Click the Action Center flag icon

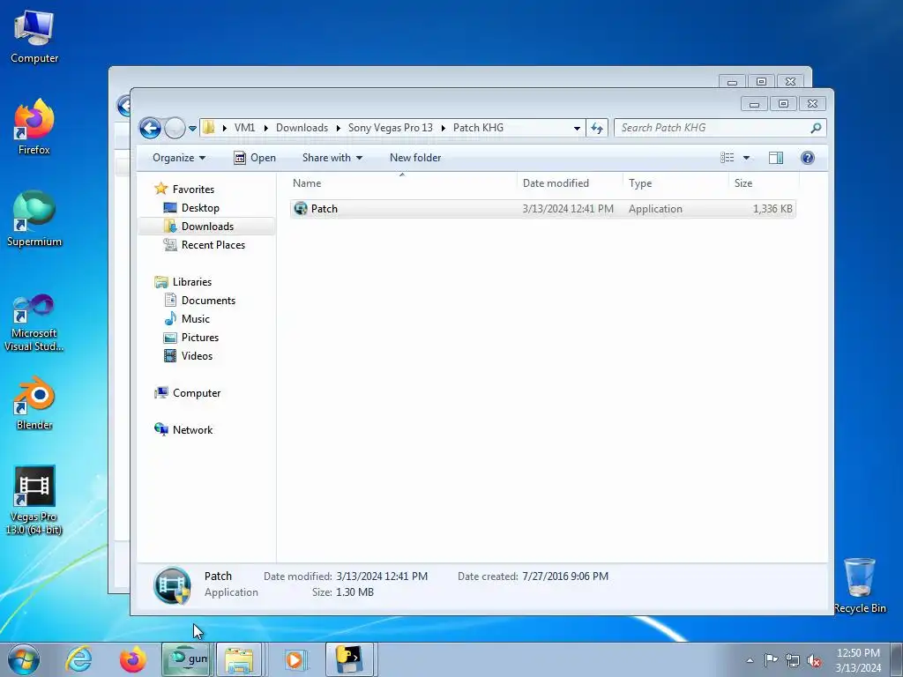coord(771,660)
